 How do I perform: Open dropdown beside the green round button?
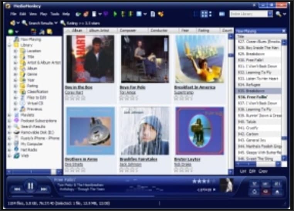(17, 32)
